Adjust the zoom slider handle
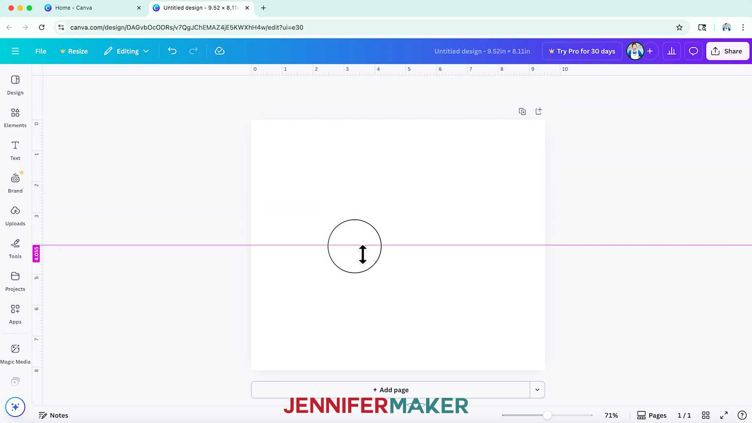 tap(547, 415)
